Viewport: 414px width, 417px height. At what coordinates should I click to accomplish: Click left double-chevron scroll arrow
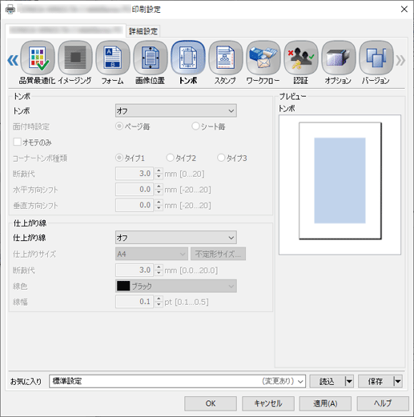(x=13, y=60)
